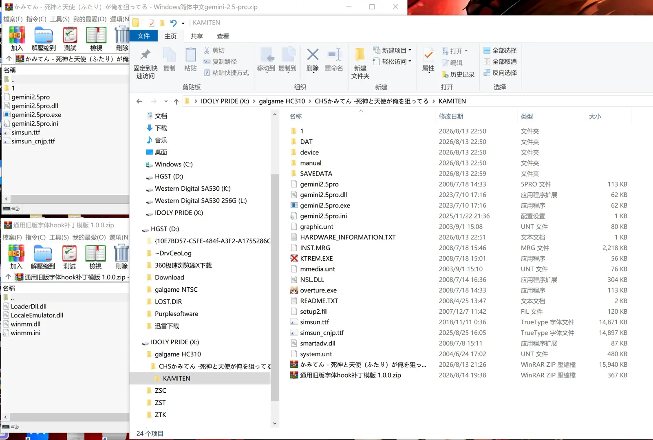Open the recent locations dropdown arrow
Image resolution: width=653 pixels, height=440 pixels.
(x=166, y=101)
